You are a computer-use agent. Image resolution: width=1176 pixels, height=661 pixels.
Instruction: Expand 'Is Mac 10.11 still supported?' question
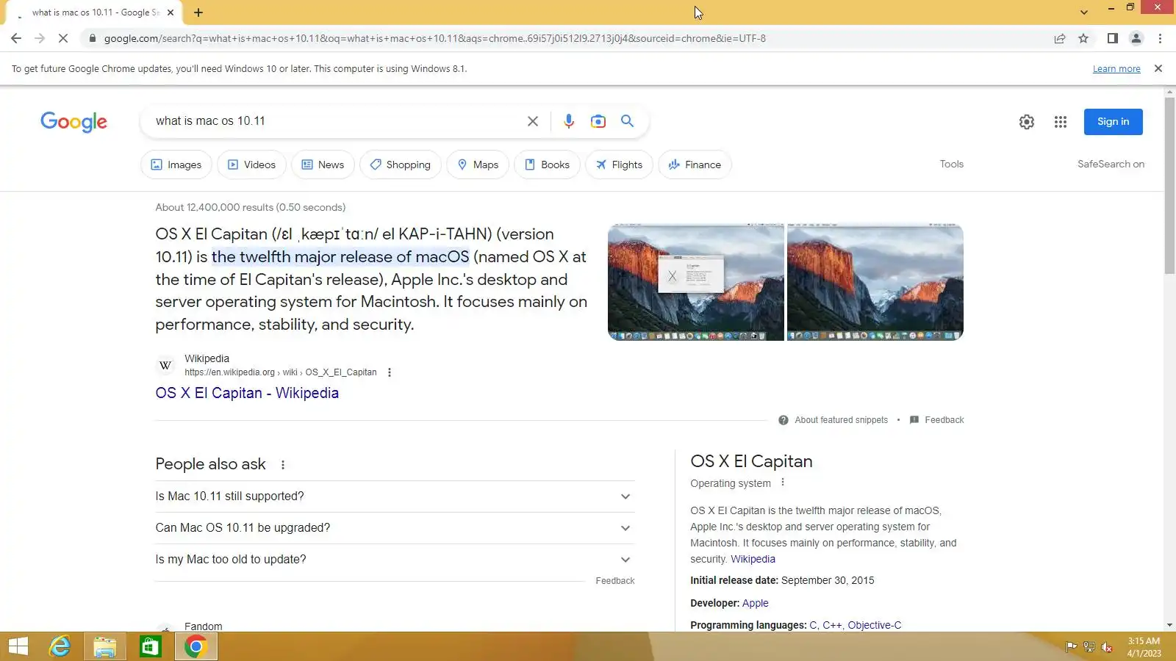[395, 496]
